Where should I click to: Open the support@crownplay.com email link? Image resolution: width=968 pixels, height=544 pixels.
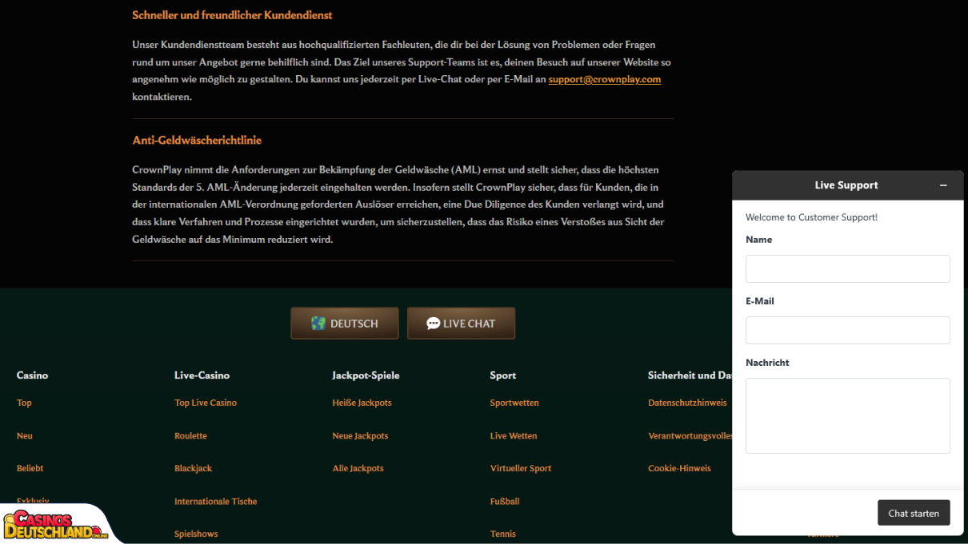[x=605, y=79]
